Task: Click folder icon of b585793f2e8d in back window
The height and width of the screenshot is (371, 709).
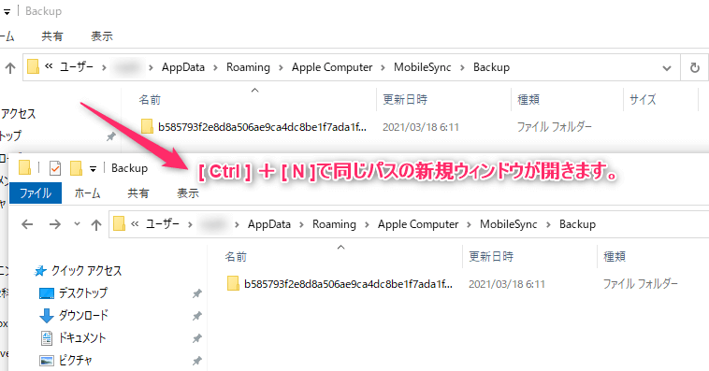Action: tap(147, 126)
